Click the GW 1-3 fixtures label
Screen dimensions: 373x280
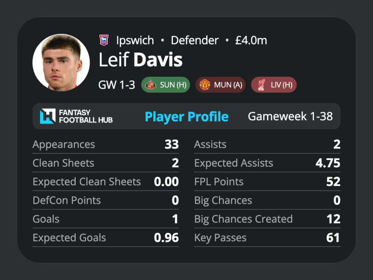coord(117,85)
